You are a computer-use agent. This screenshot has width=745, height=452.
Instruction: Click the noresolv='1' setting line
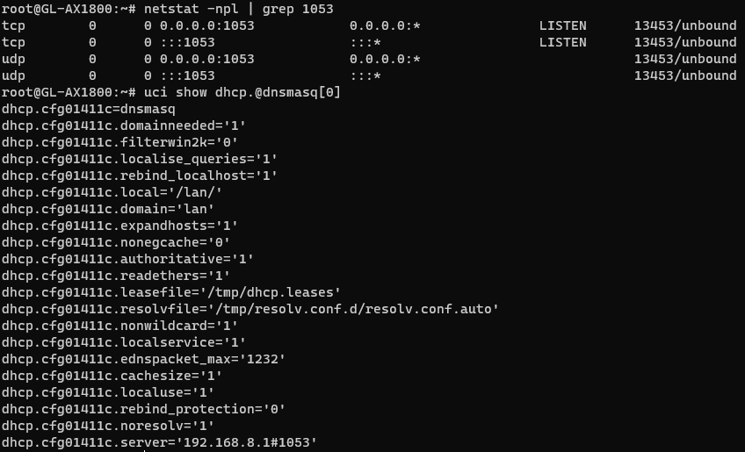click(x=108, y=426)
